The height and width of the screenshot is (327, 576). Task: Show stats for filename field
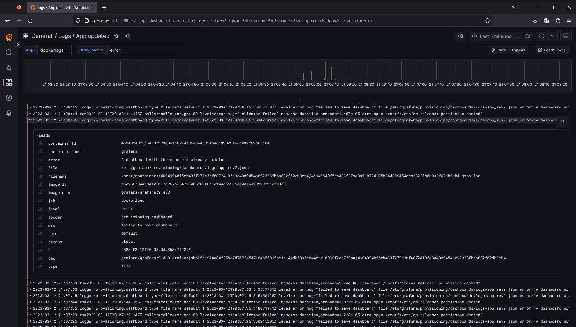pyautogui.click(x=40, y=176)
